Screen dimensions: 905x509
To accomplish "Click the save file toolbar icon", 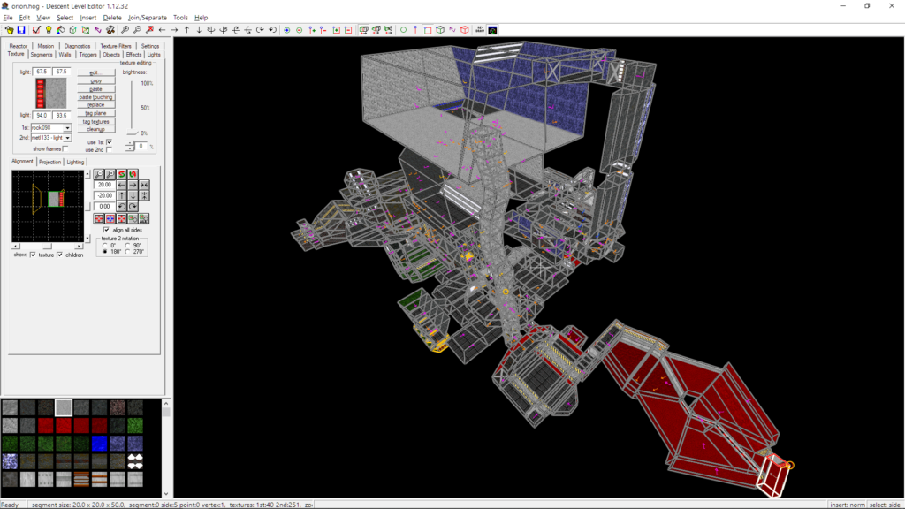I will click(21, 30).
